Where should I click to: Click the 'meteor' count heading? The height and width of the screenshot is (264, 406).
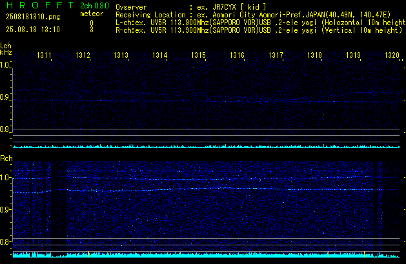[x=92, y=14]
